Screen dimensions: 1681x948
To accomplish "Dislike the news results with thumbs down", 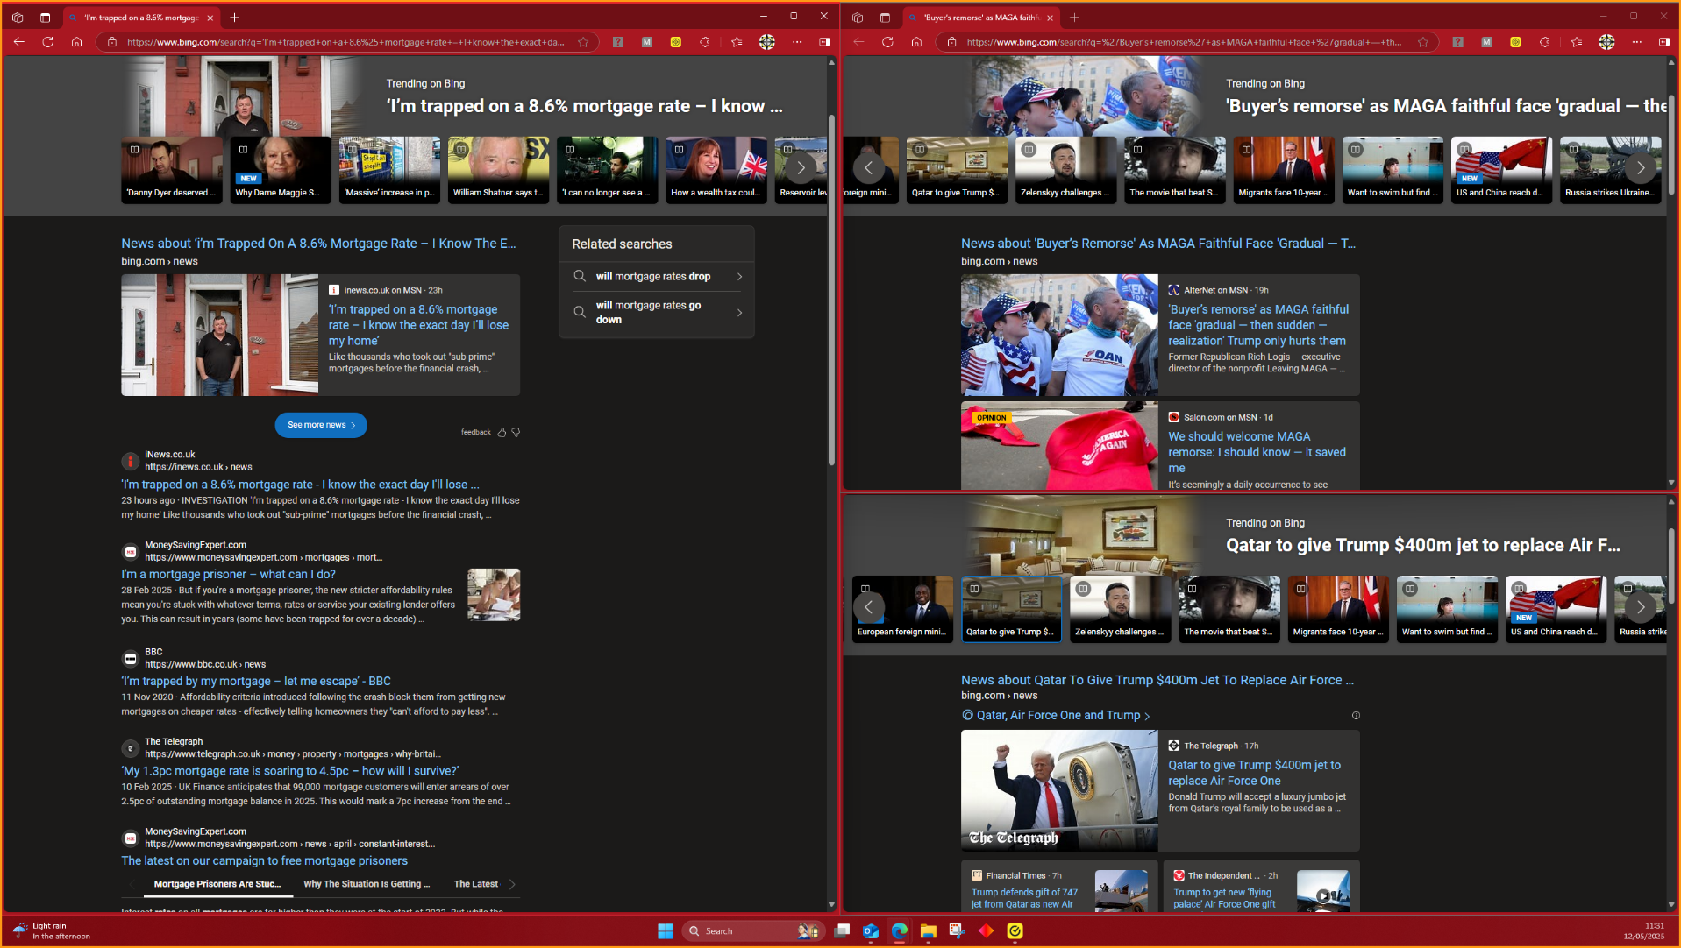I will click(516, 432).
